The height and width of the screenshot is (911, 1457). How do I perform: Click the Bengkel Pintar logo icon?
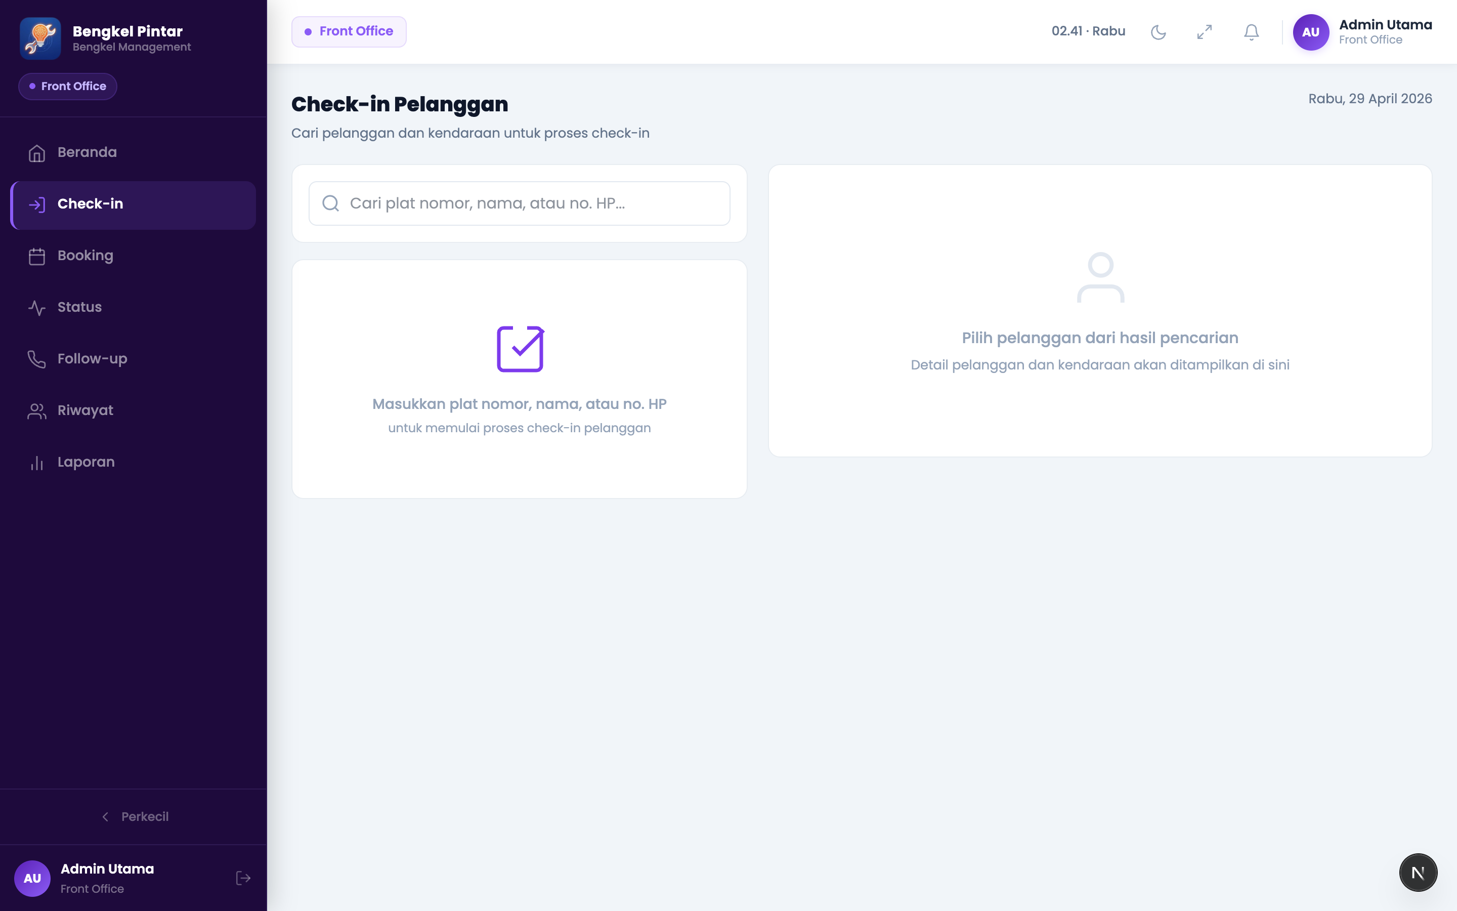(x=40, y=38)
